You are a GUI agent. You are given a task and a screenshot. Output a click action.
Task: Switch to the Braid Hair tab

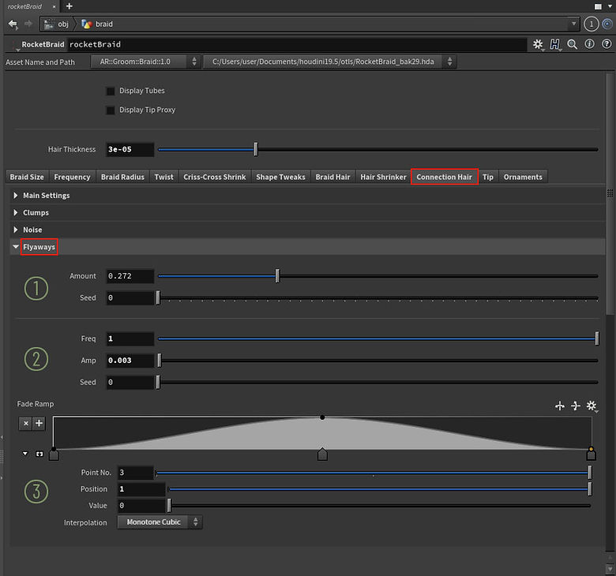(332, 177)
